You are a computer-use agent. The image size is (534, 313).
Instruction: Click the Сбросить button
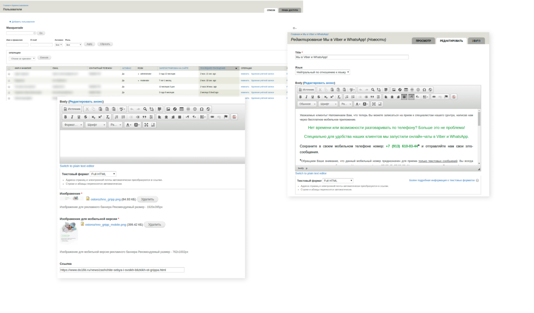pos(105,44)
